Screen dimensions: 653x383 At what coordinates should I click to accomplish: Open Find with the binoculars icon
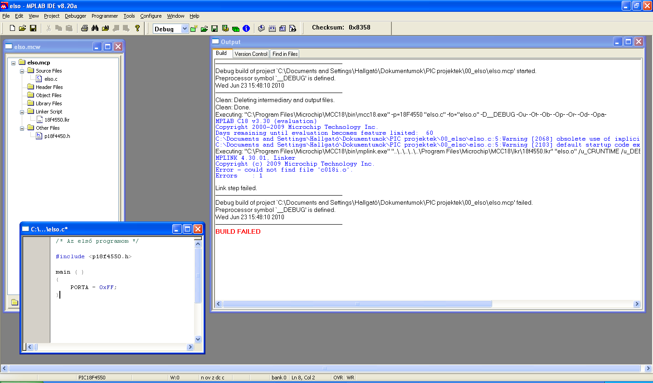[x=95, y=28]
